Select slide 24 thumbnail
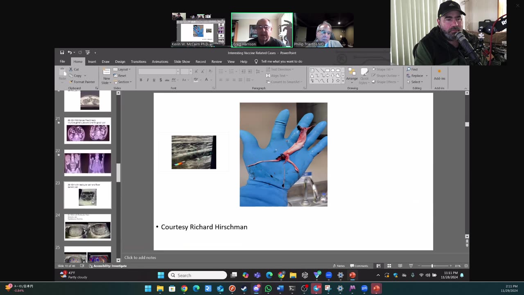The height and width of the screenshot is (295, 524). click(88, 227)
